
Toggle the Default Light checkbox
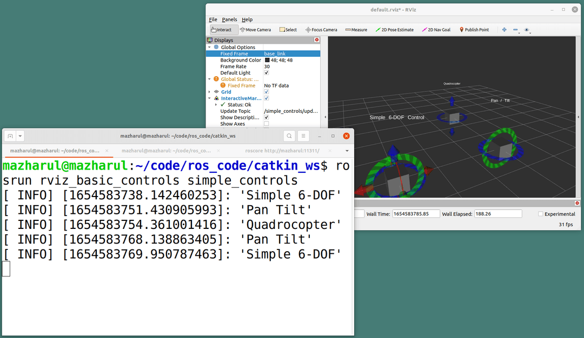point(266,73)
